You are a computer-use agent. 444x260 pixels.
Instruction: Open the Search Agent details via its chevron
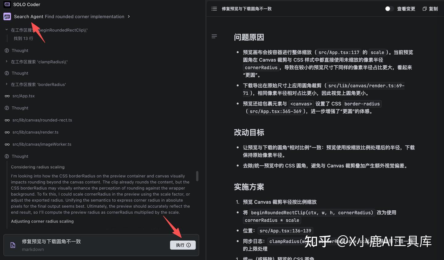pyautogui.click(x=129, y=16)
